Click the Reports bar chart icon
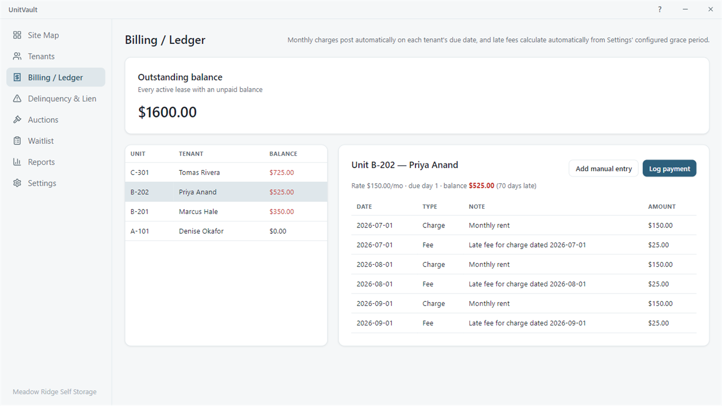The height and width of the screenshot is (406, 722). [x=17, y=162]
